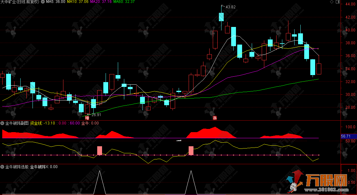Screen dimensions: 357x195
Task: Click the 26.91 low price marker
Action: pyautogui.click(x=96, y=114)
